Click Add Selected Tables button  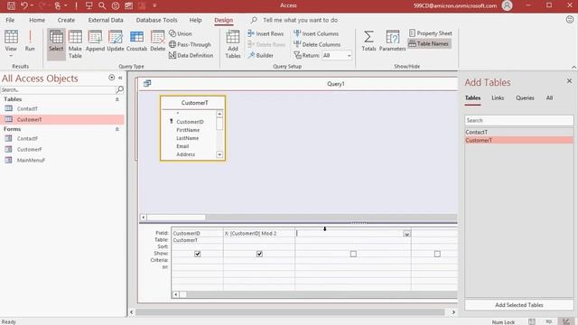(x=519, y=305)
